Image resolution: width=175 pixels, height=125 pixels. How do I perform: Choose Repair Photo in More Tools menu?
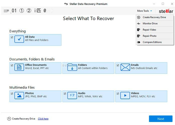pos(155,36)
